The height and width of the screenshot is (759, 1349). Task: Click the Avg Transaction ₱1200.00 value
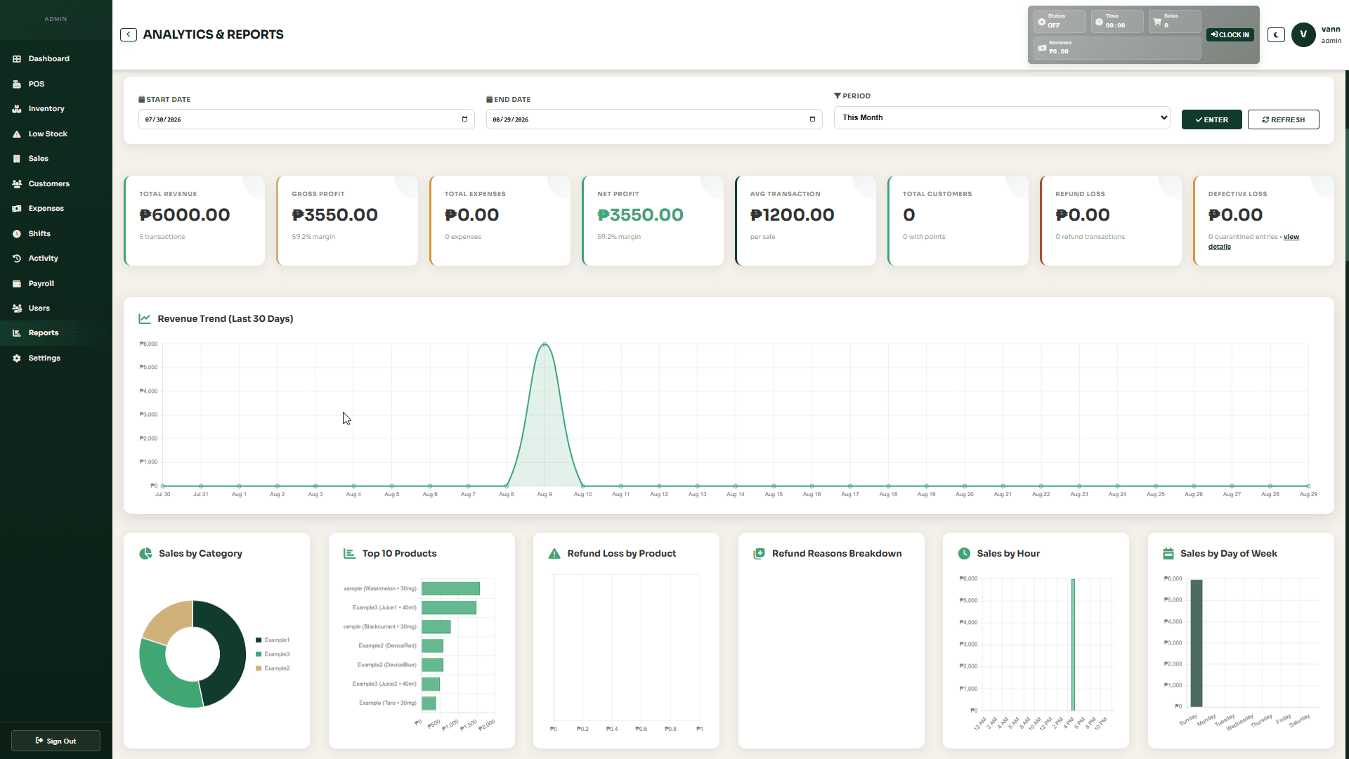[793, 215]
